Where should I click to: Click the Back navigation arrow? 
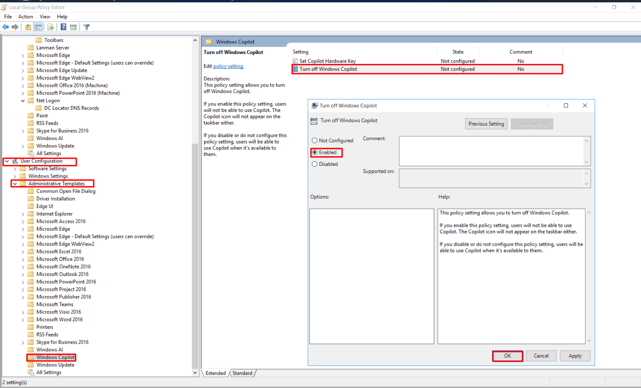[5, 27]
